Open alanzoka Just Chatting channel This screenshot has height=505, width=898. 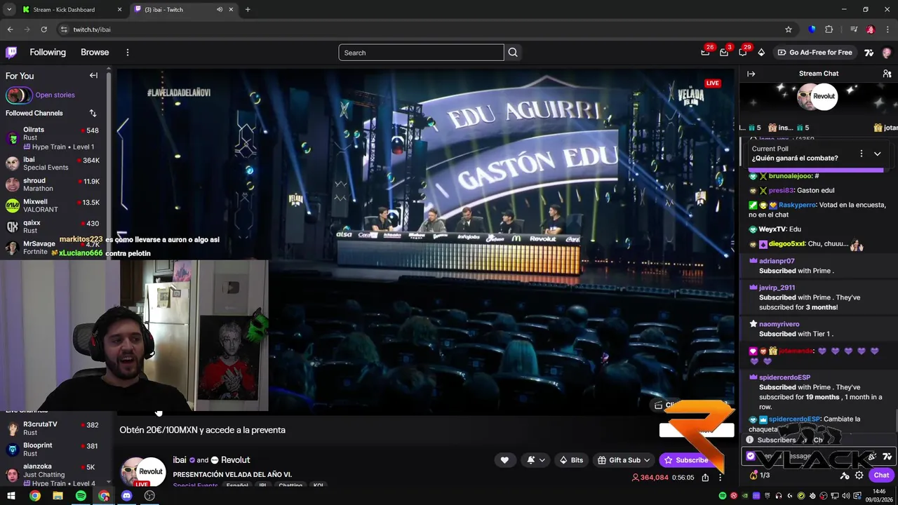[x=53, y=474]
